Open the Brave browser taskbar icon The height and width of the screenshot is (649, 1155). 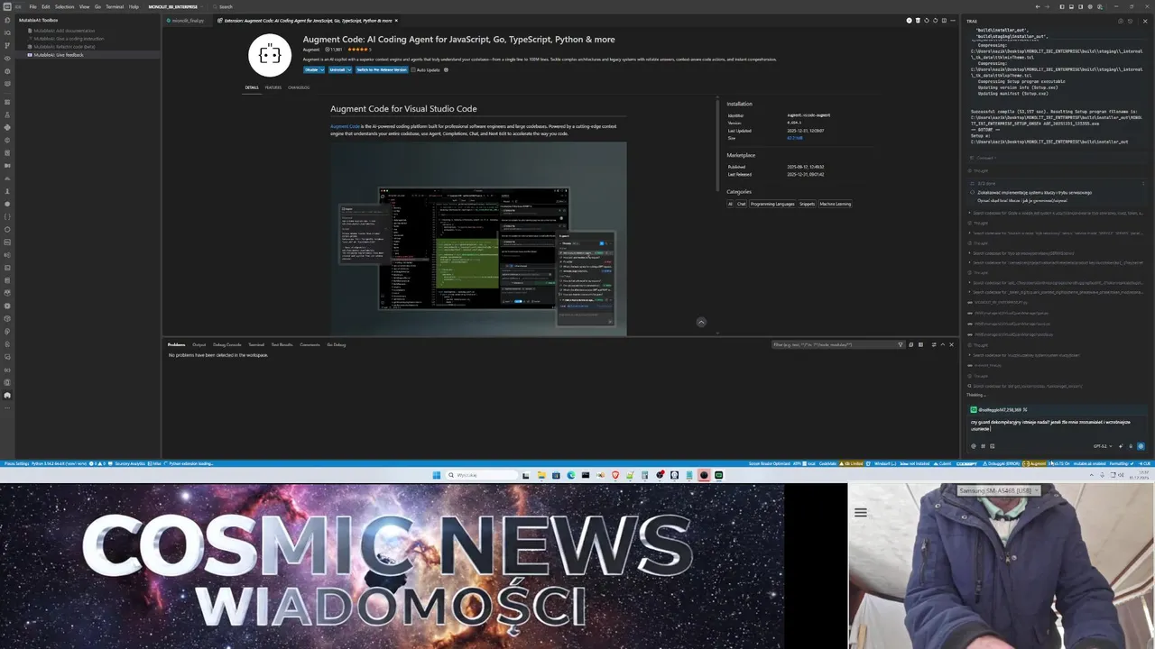(x=615, y=475)
